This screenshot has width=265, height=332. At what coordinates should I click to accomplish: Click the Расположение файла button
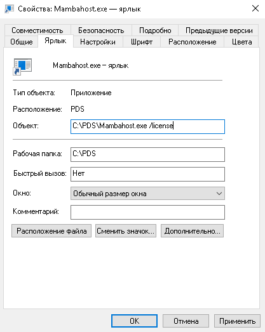(x=51, y=231)
